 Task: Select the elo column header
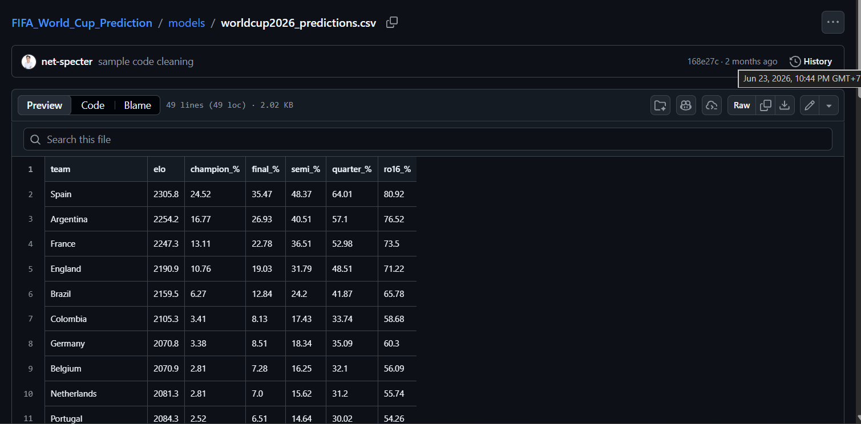pos(166,169)
